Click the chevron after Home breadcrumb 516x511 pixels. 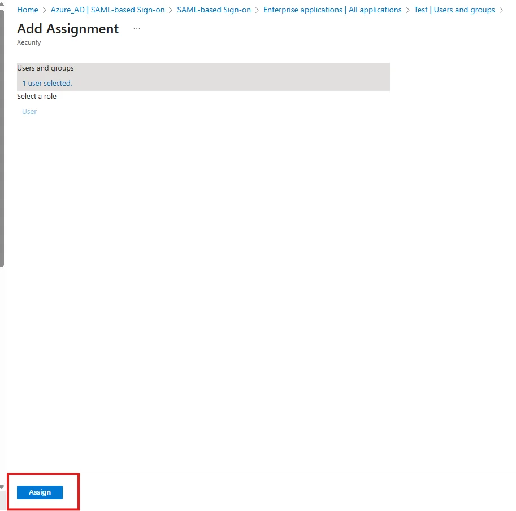point(43,10)
